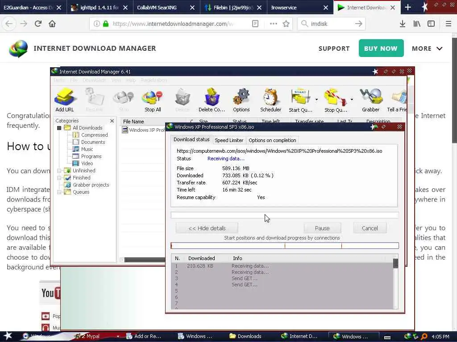Expand the Queues category node
This screenshot has height=342, width=457.
tap(59, 192)
